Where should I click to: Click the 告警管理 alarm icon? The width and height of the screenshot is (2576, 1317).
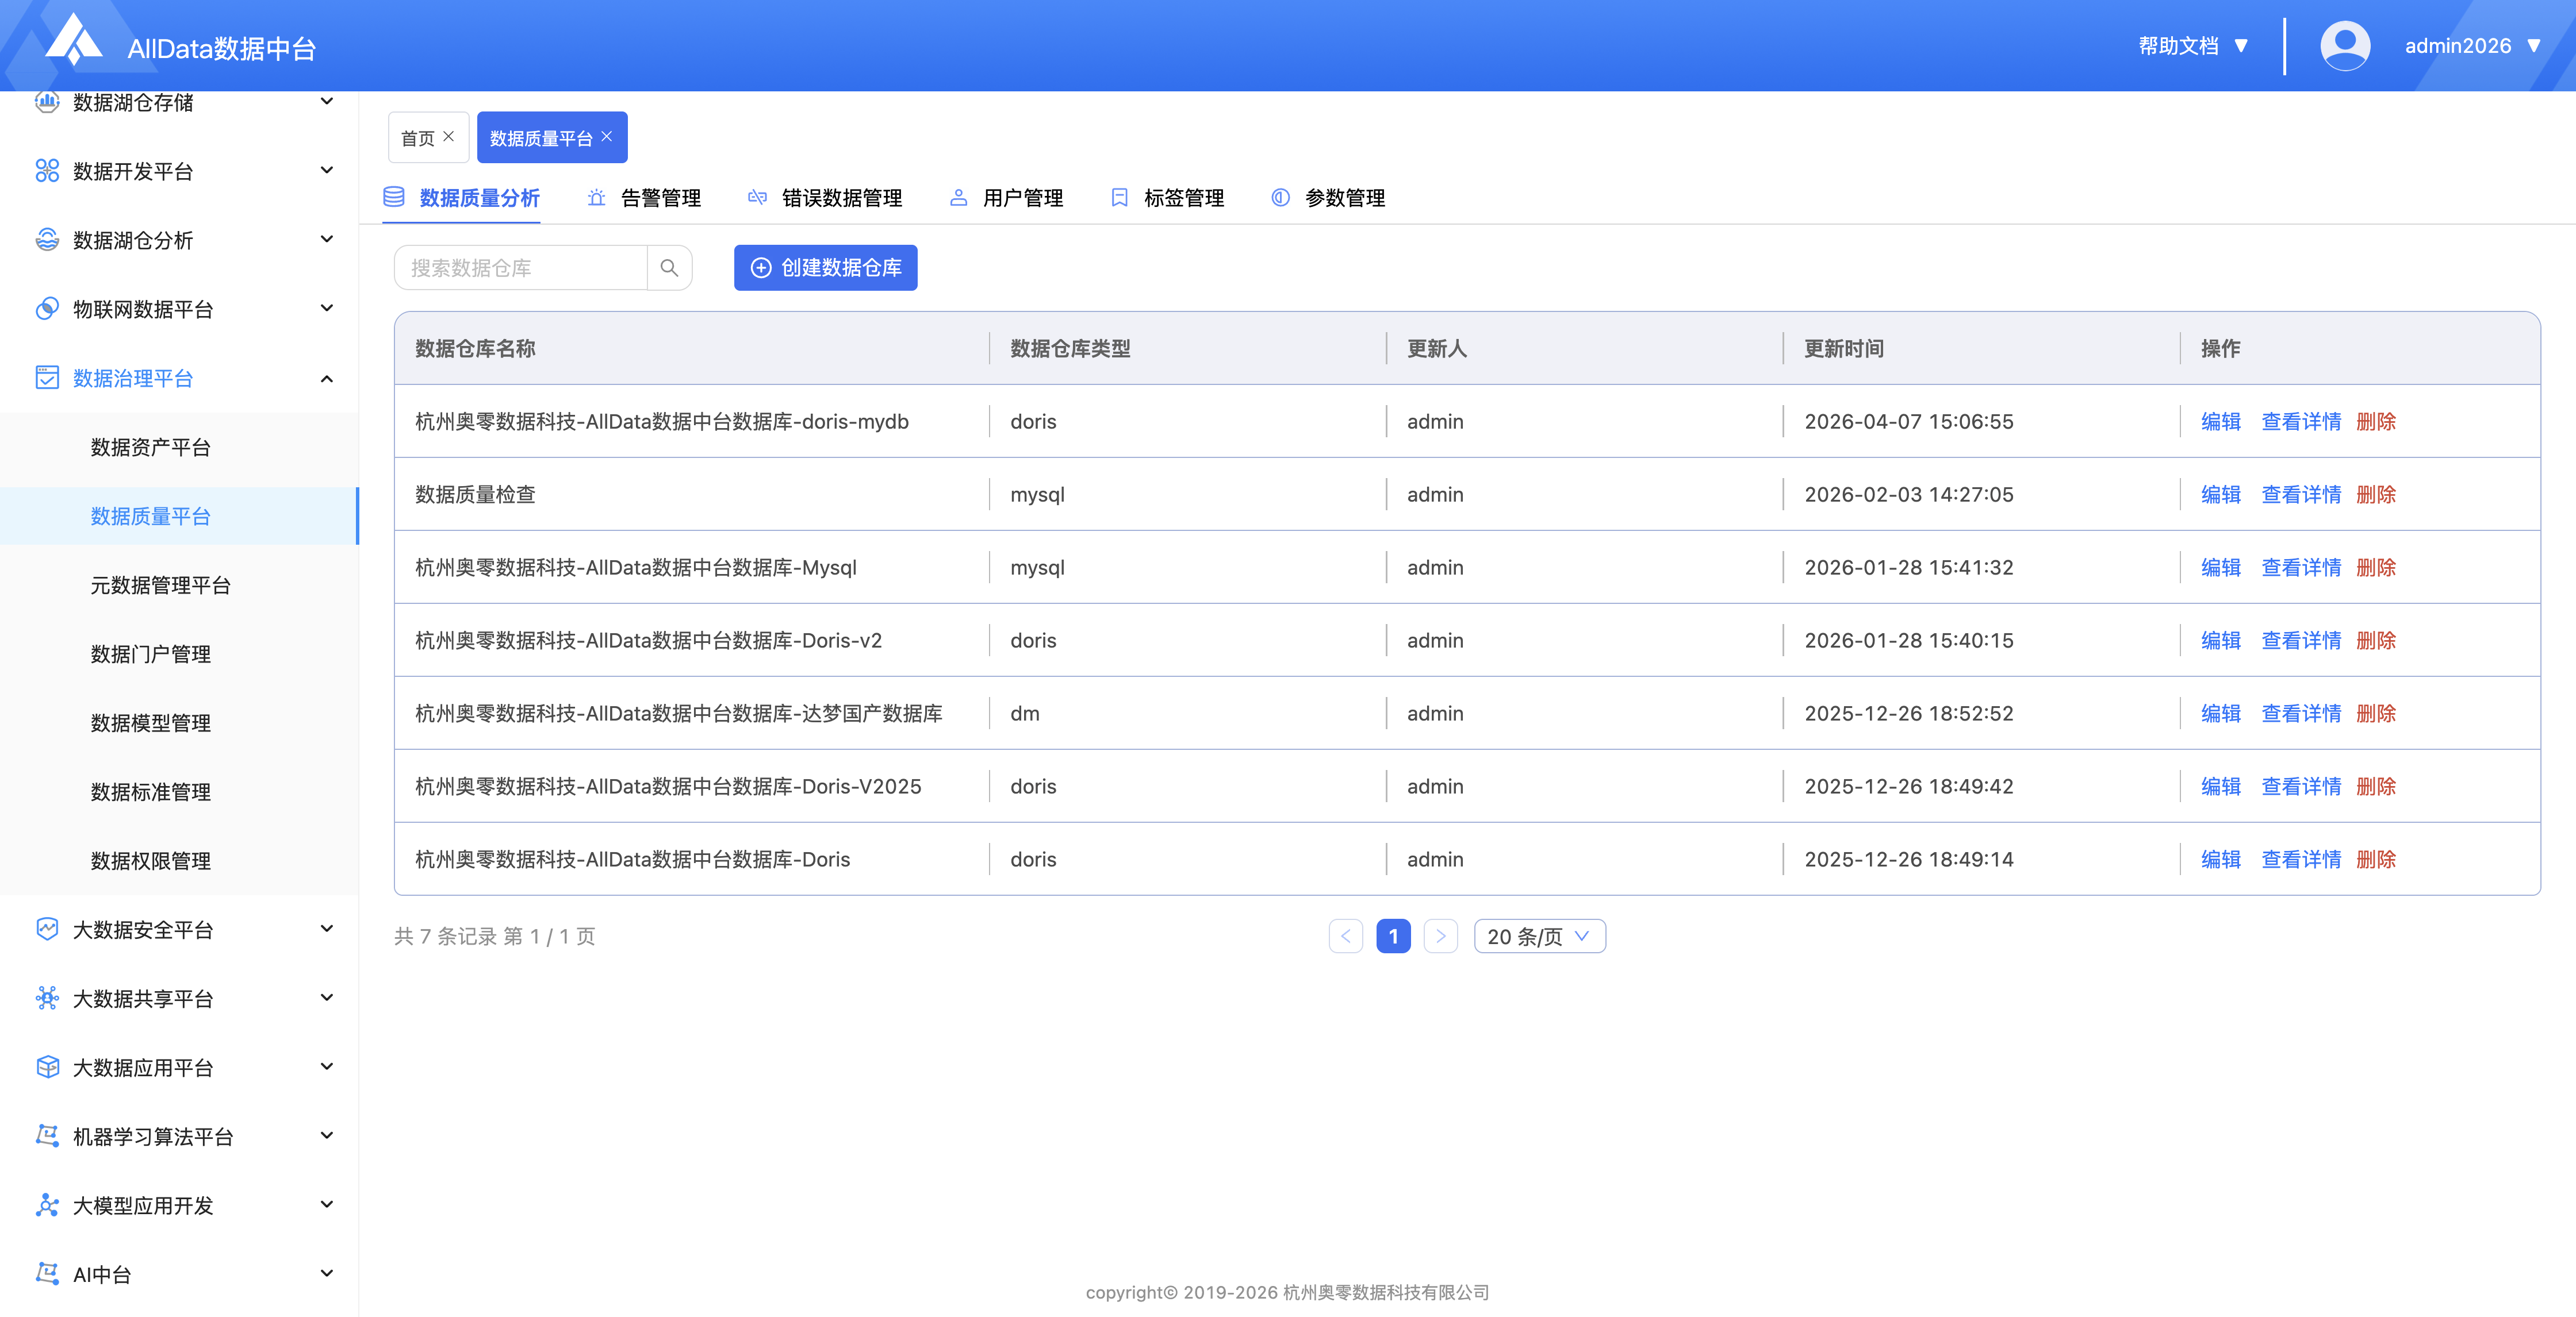[x=596, y=198]
